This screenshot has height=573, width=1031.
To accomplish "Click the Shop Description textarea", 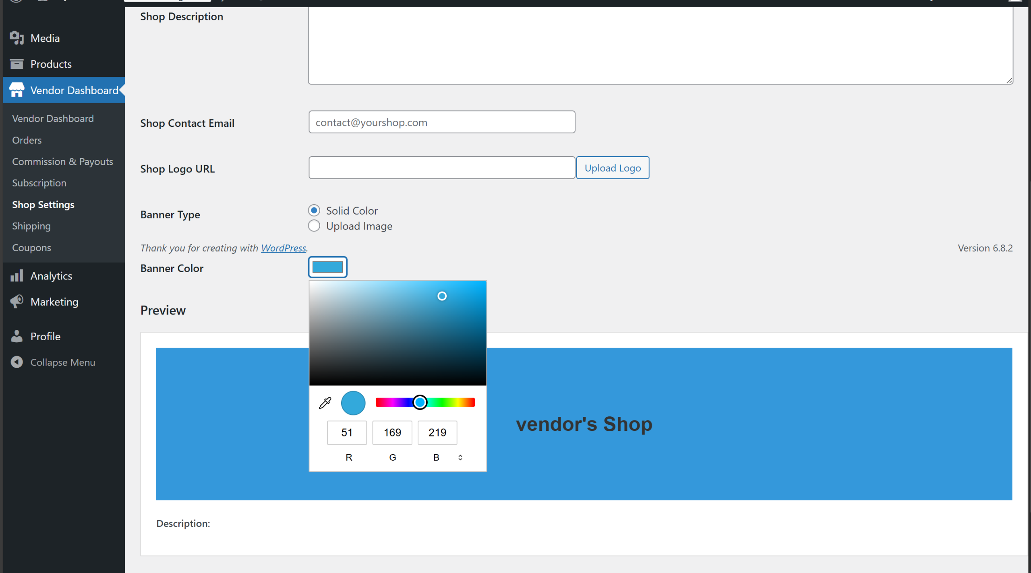I will [x=660, y=46].
